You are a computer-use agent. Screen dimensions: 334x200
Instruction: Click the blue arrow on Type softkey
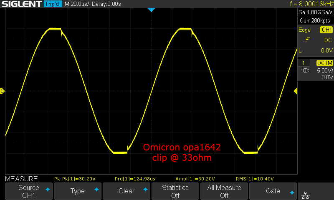(96, 189)
